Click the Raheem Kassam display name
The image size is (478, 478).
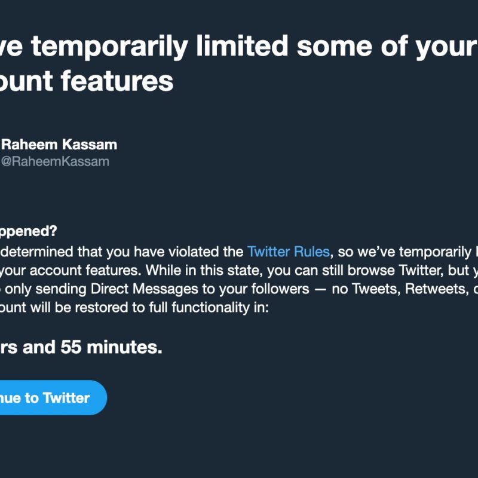coord(59,145)
